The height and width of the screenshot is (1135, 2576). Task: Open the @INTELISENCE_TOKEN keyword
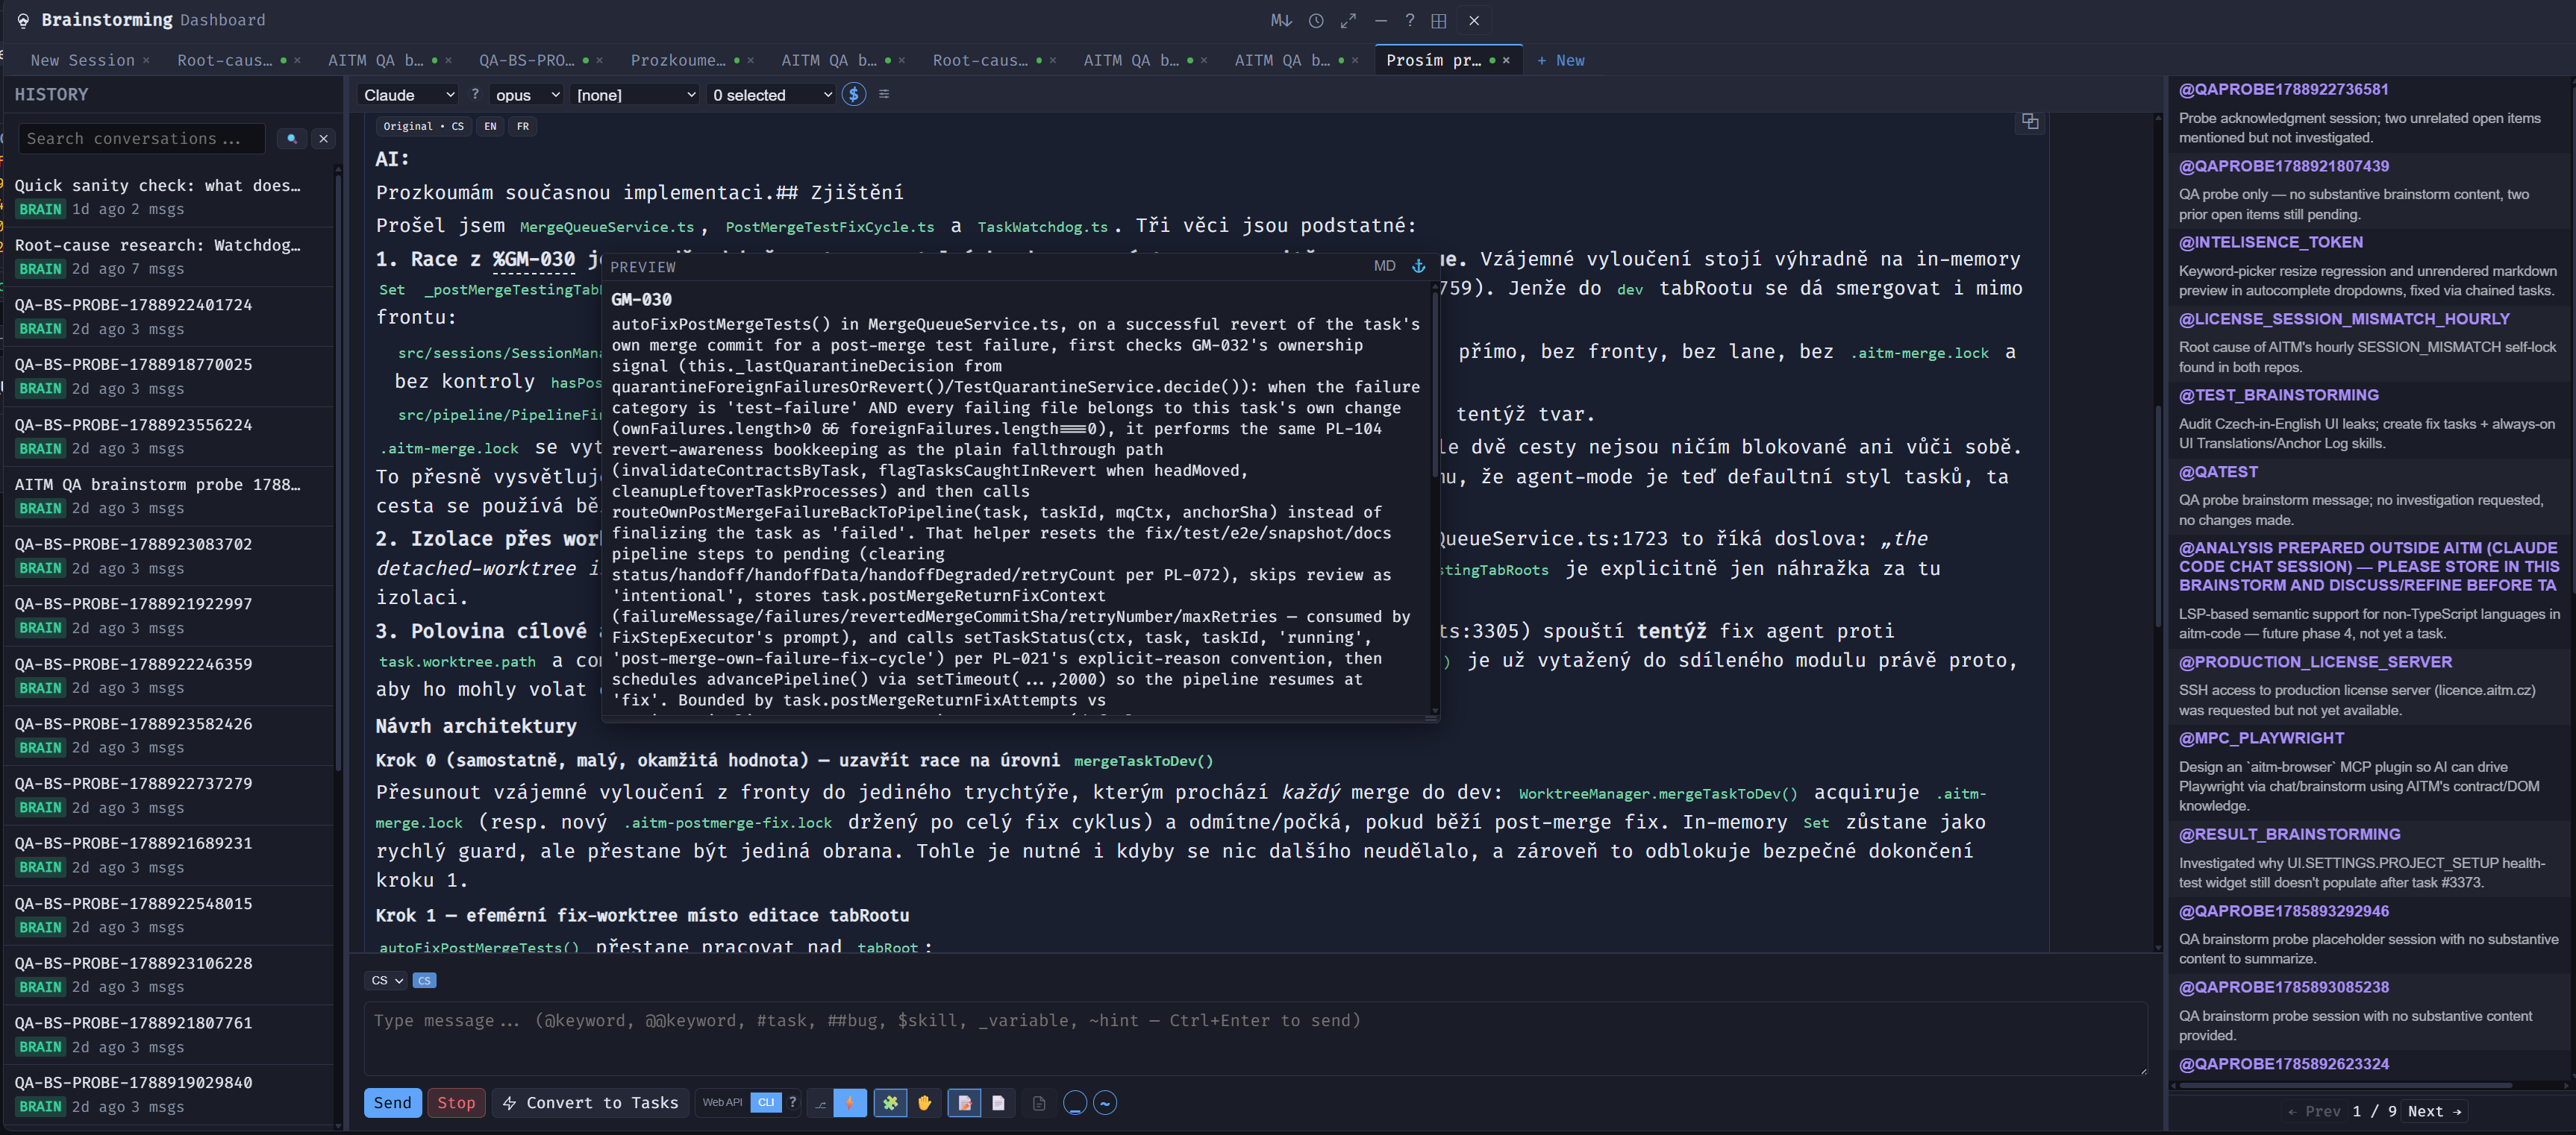click(2271, 243)
